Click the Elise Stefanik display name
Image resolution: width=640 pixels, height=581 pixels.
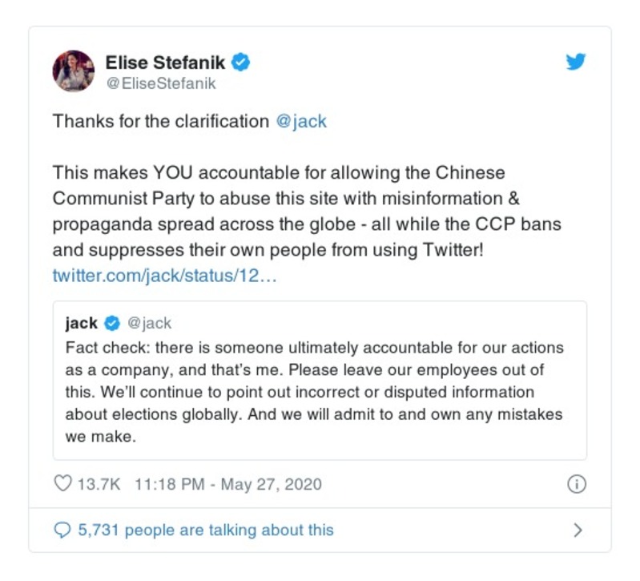(165, 63)
